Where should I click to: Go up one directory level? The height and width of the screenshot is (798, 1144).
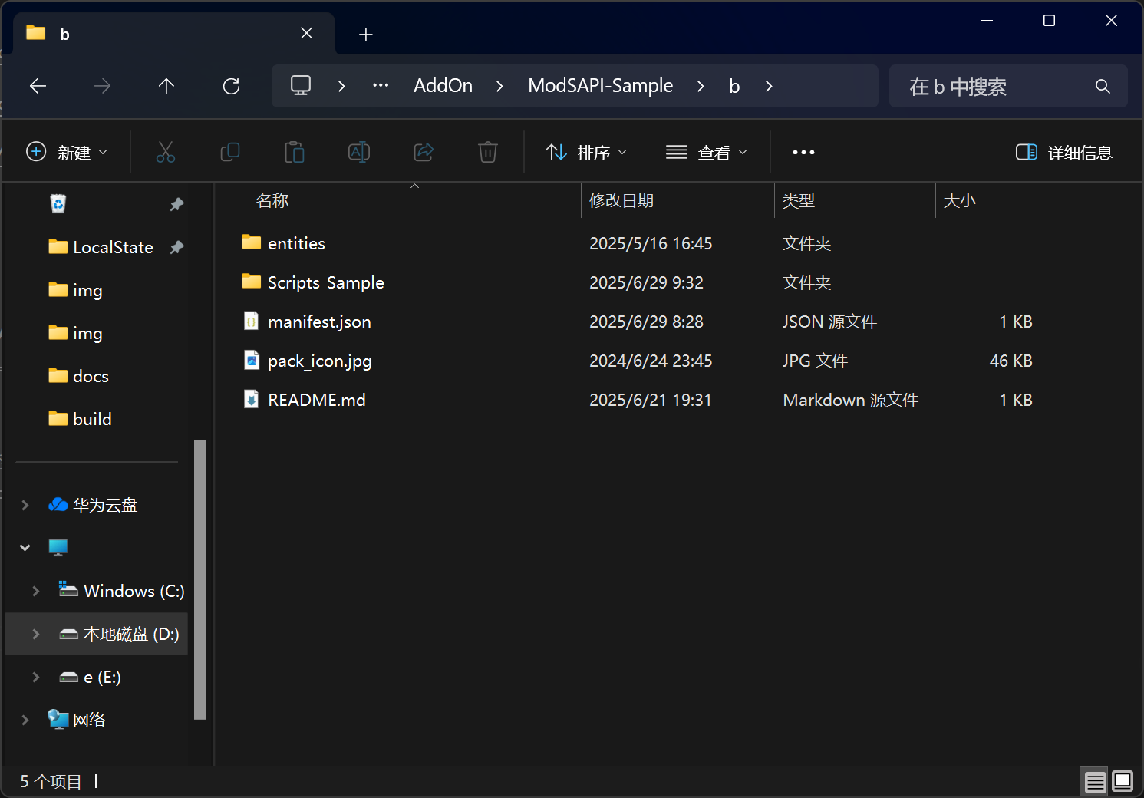166,86
